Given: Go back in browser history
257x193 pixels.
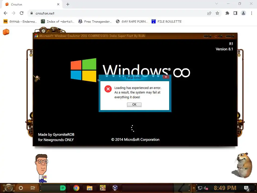Looking at the screenshot, I should tap(6, 13).
